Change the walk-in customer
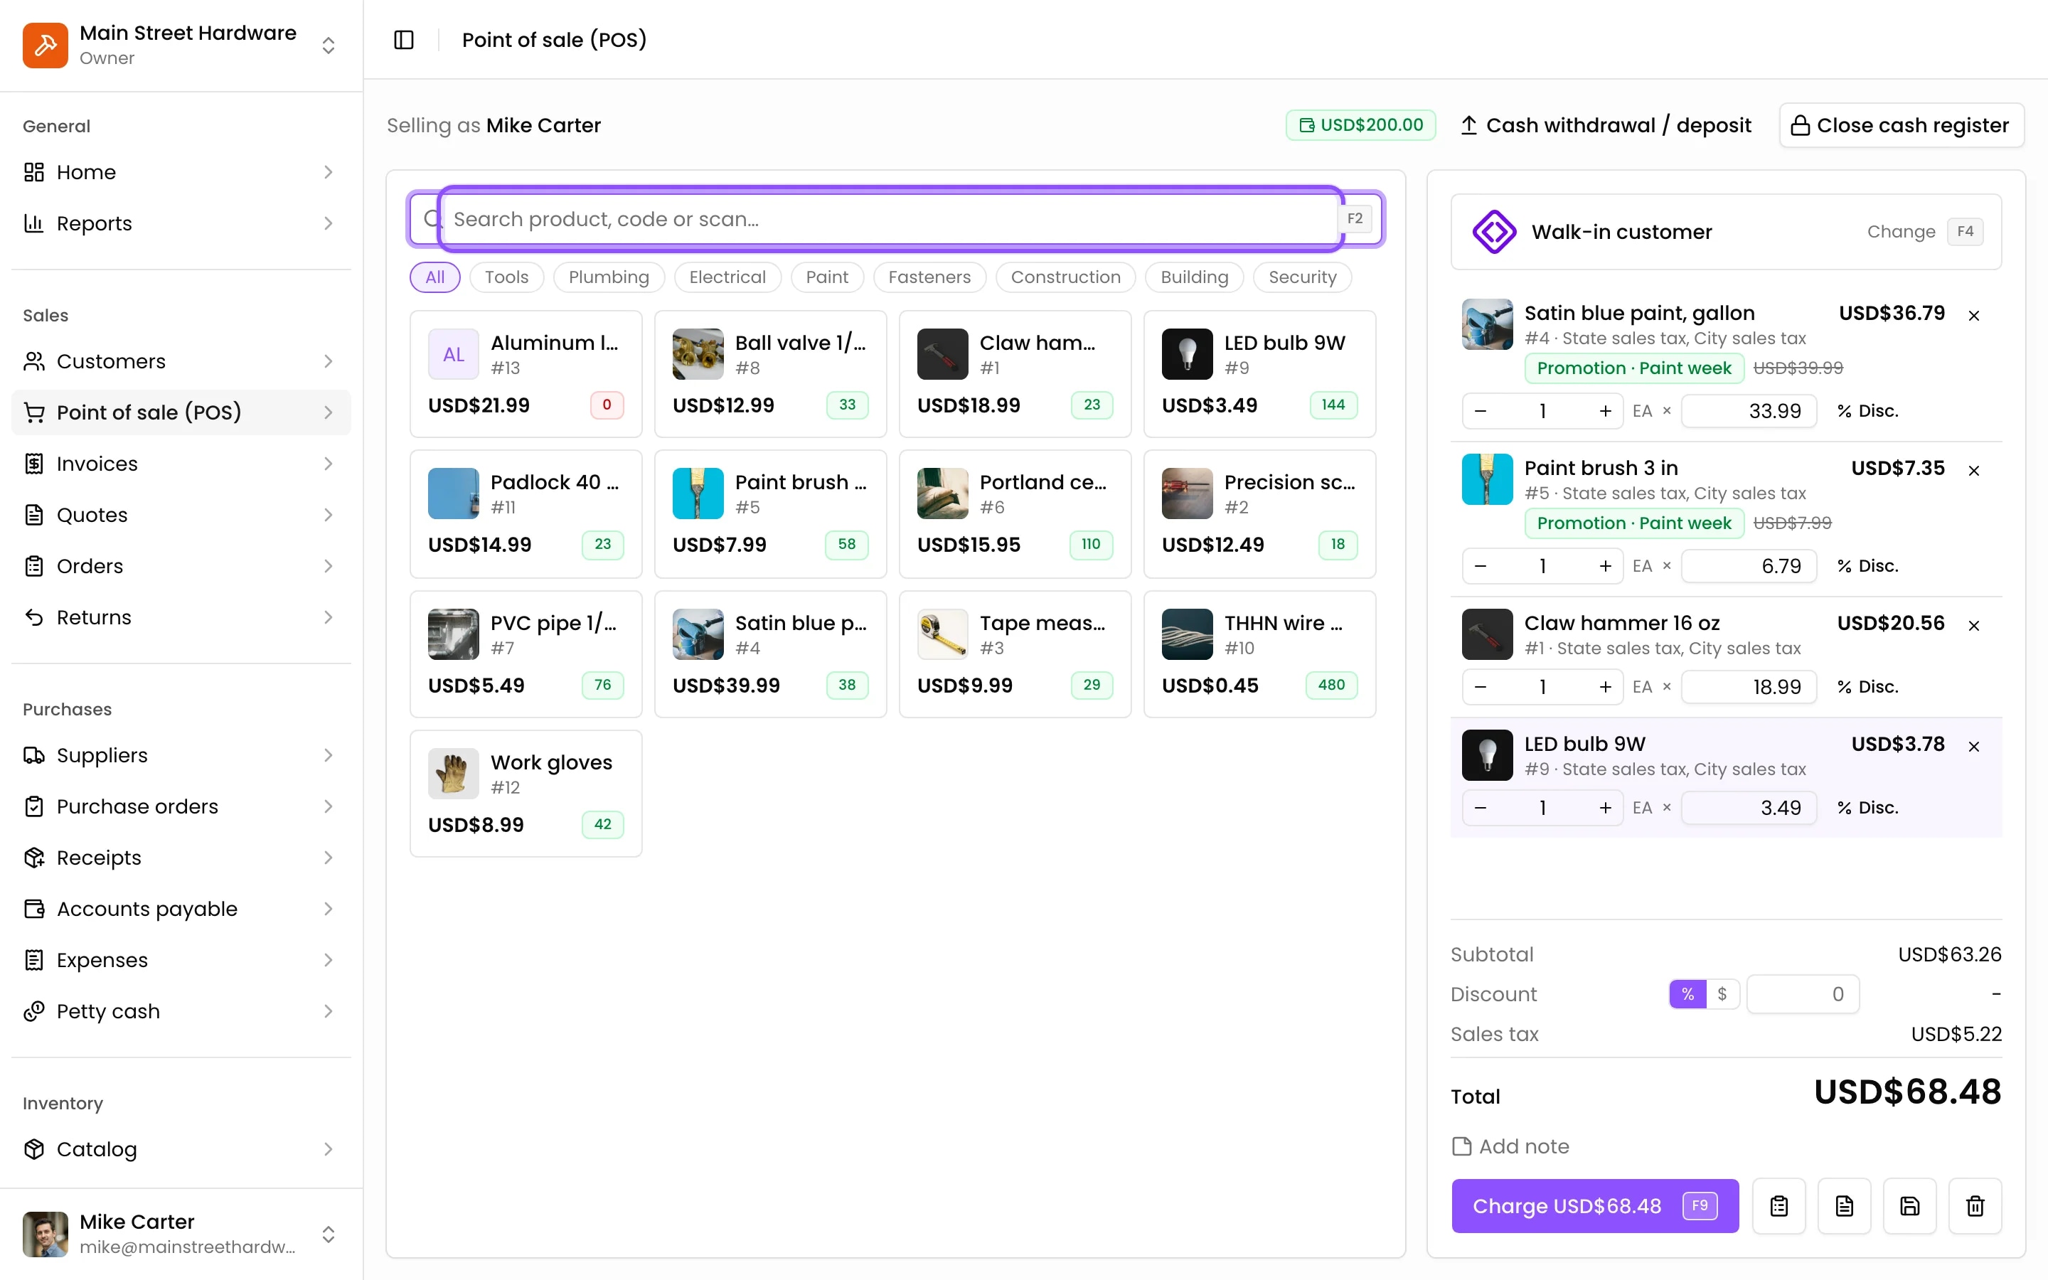Screen dimensions: 2048x1280 tap(1900, 231)
